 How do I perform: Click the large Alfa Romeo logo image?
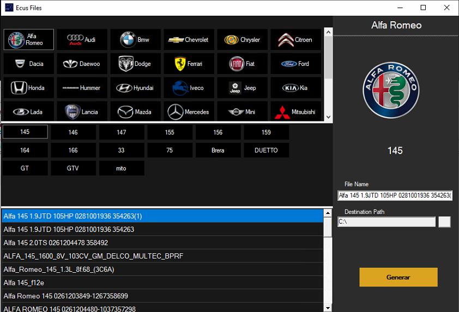coord(391,90)
